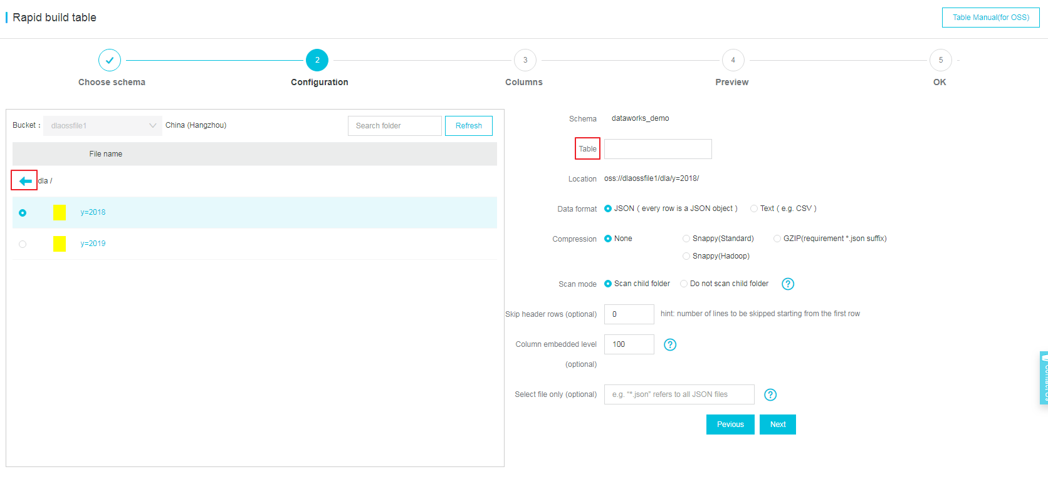Viewport: 1048px width, 489px height.
Task: Select None compression option
Action: (x=608, y=239)
